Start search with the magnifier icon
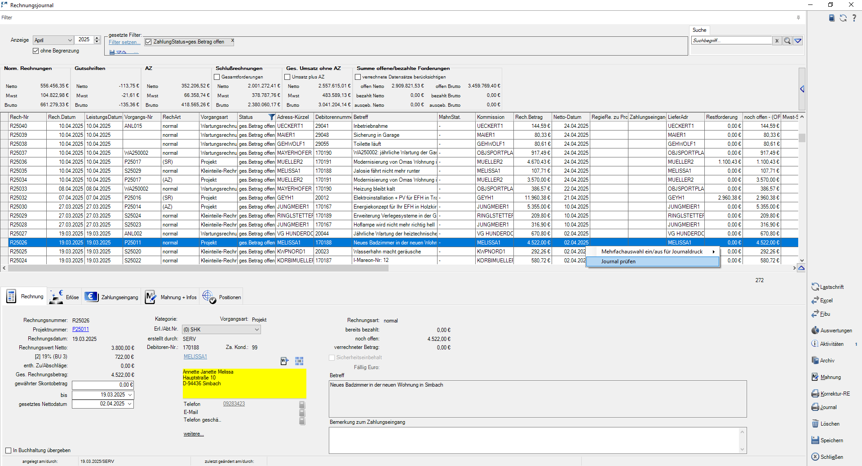862x466 pixels. 787,41
